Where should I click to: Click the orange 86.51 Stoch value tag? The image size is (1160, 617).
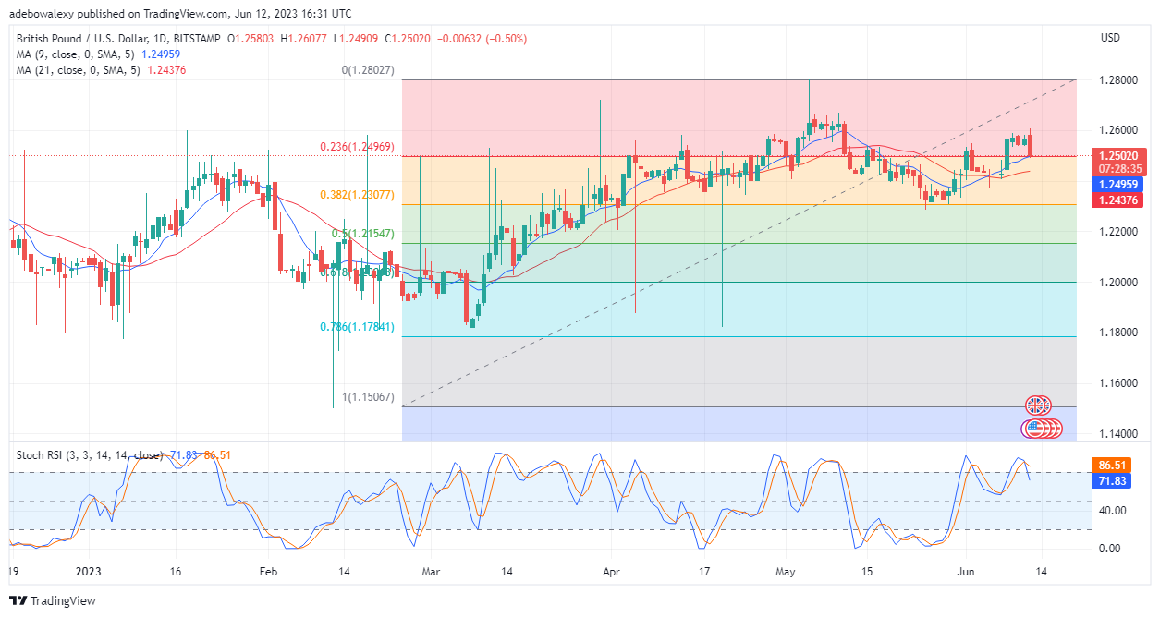(x=1109, y=466)
